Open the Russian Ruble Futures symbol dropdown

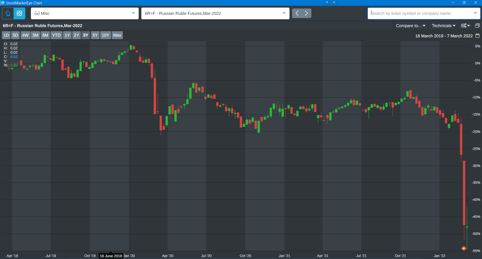[x=284, y=13]
